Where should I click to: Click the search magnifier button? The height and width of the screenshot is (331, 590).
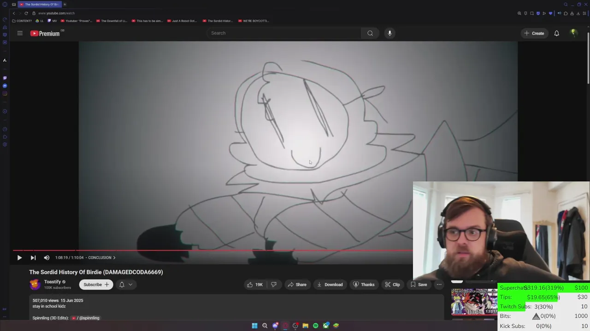click(370, 33)
